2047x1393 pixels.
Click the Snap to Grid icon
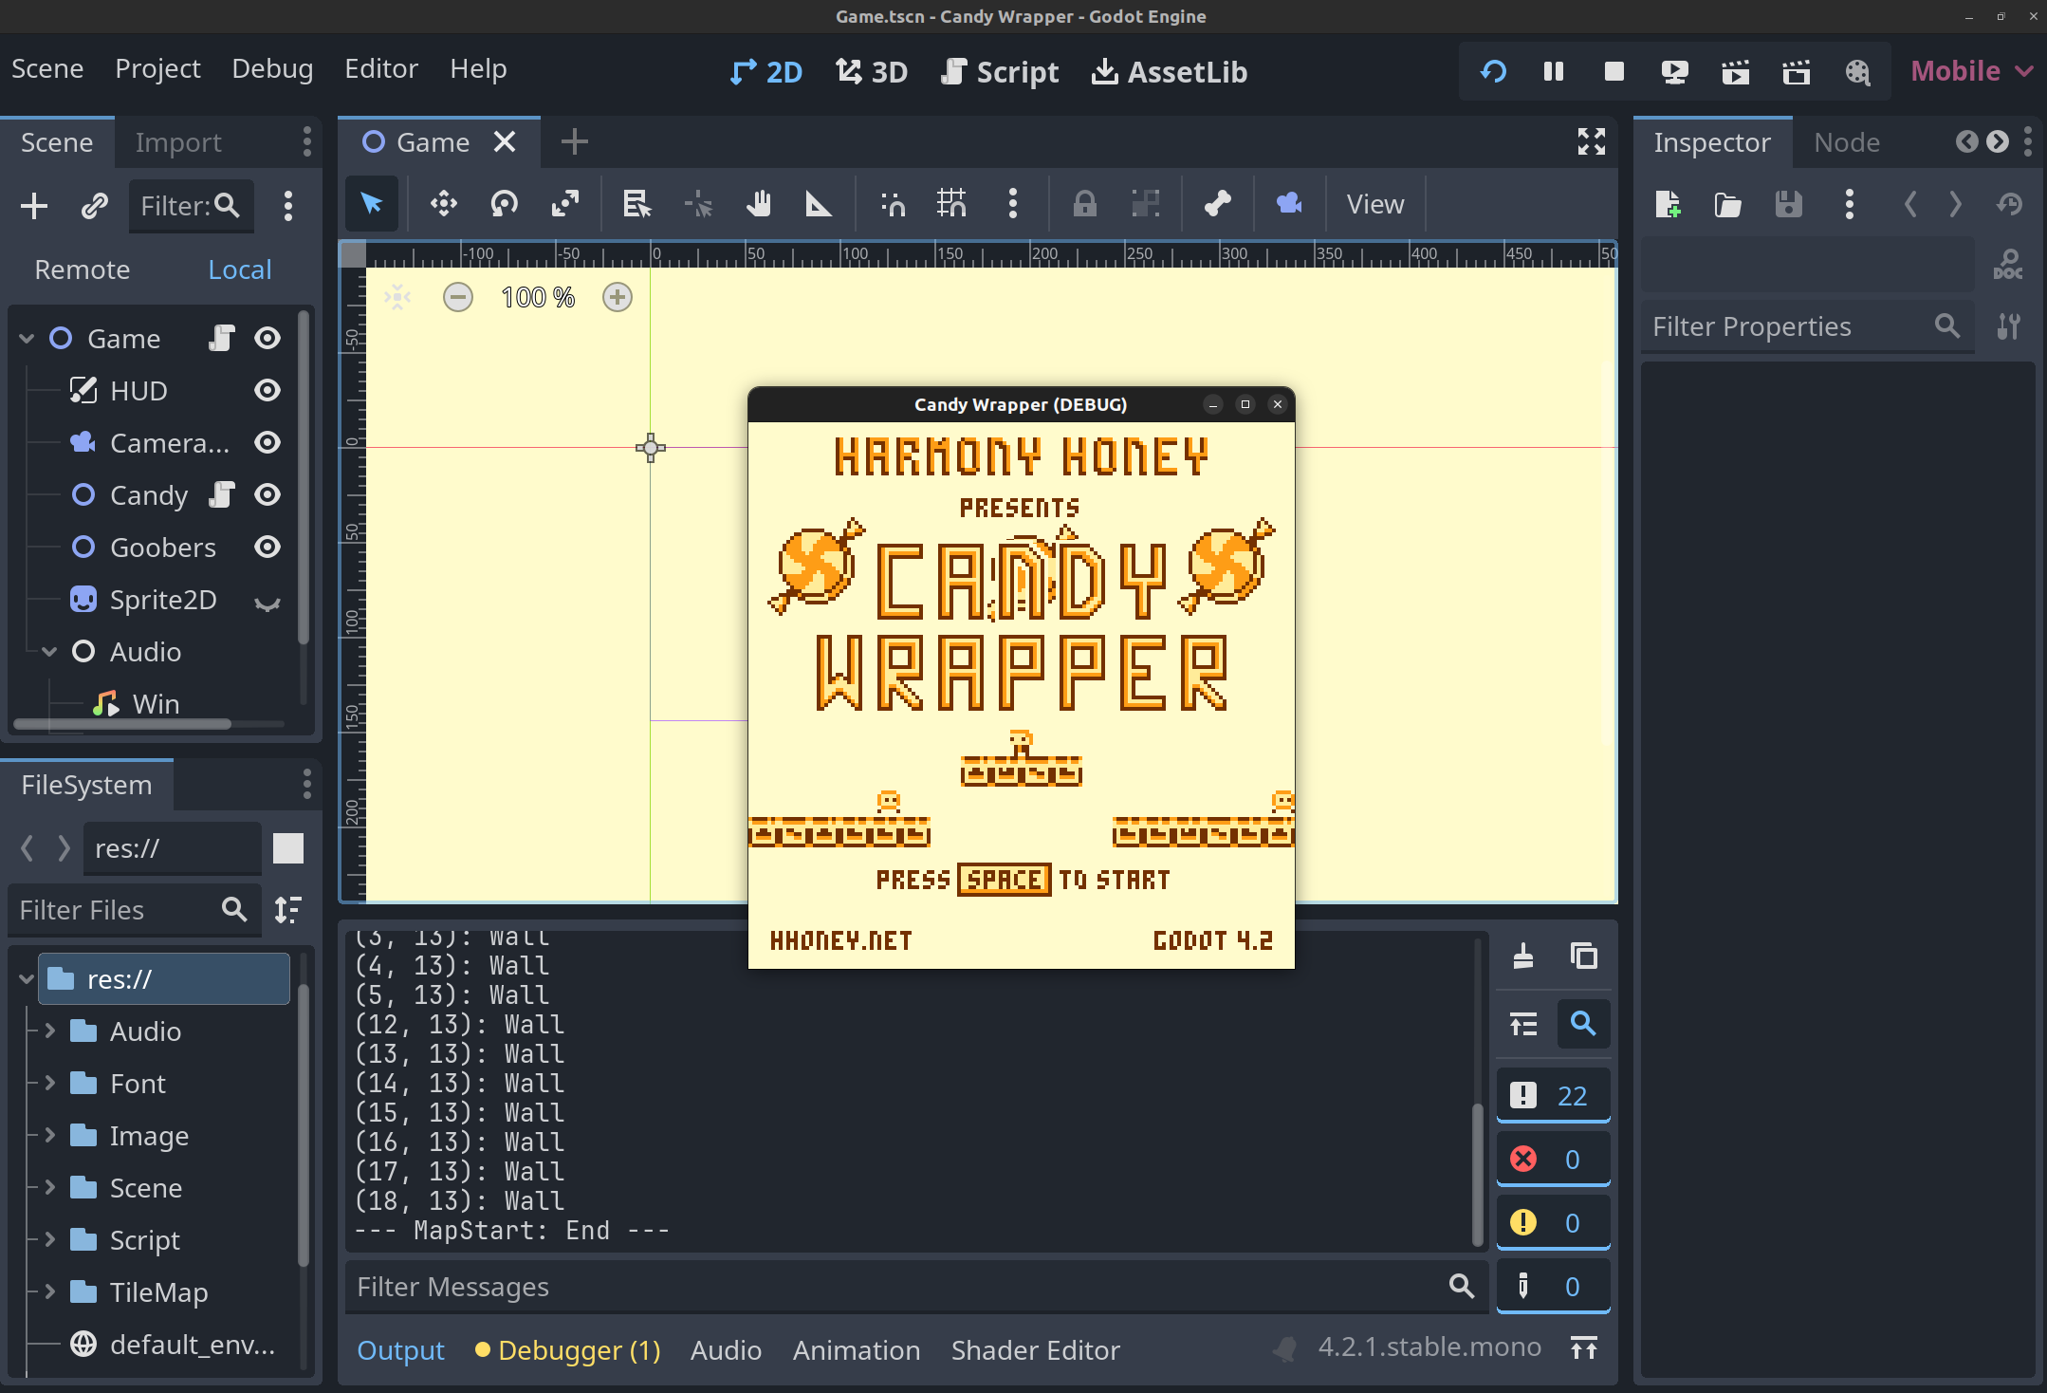click(950, 204)
